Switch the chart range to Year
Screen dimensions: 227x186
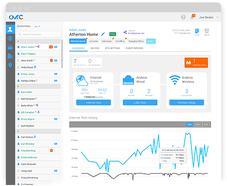206,125
